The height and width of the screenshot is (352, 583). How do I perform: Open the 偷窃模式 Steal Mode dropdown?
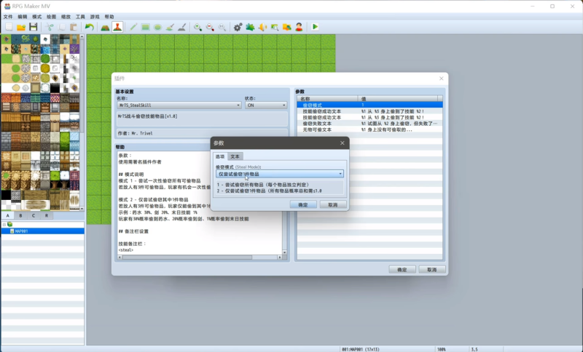(x=280, y=174)
